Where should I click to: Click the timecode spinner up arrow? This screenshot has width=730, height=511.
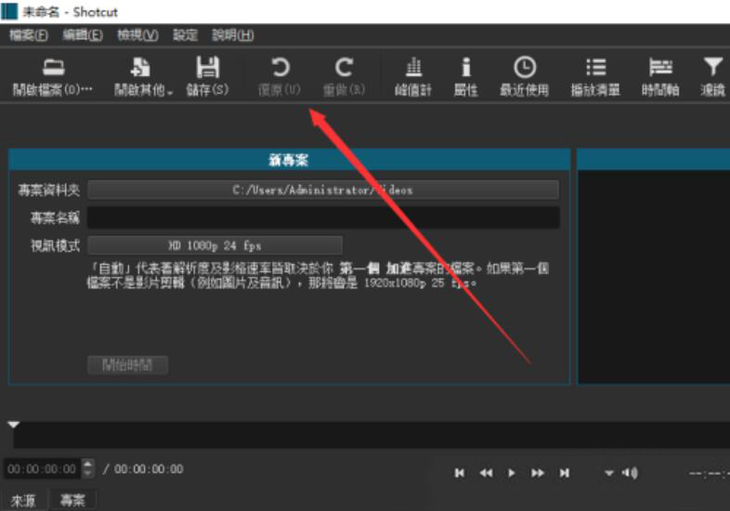[x=87, y=464]
